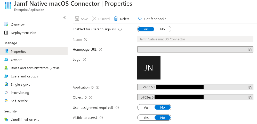Click the Users and groups icon
Screen dimensions: 257x124
(6, 76)
